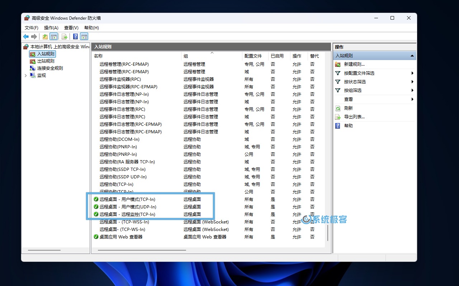
Task: Sort by the 配置文件 column header
Action: click(255, 56)
